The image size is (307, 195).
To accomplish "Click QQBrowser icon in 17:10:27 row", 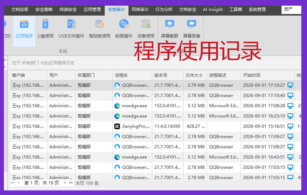I will (117, 85).
